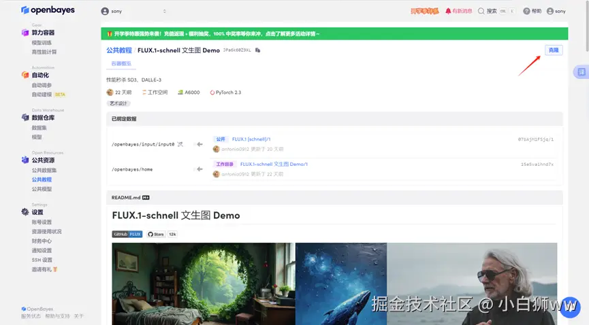Open 高性能计算 in the sidebar
This screenshot has height=325, width=589.
[44, 52]
